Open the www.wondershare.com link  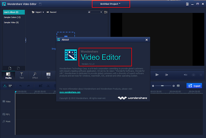70,92
